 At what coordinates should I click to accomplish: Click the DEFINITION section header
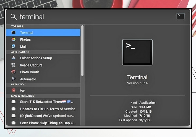[x=18, y=84]
